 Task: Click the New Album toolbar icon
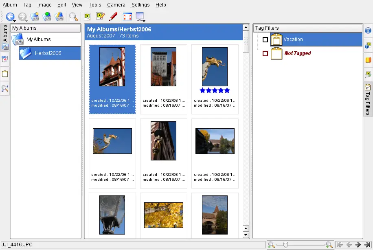(34, 17)
